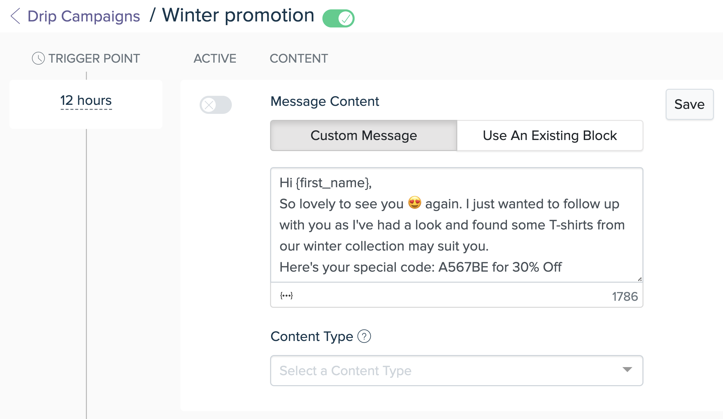Switch to Use An Existing Block tab
This screenshot has height=419, width=723.
(x=550, y=135)
